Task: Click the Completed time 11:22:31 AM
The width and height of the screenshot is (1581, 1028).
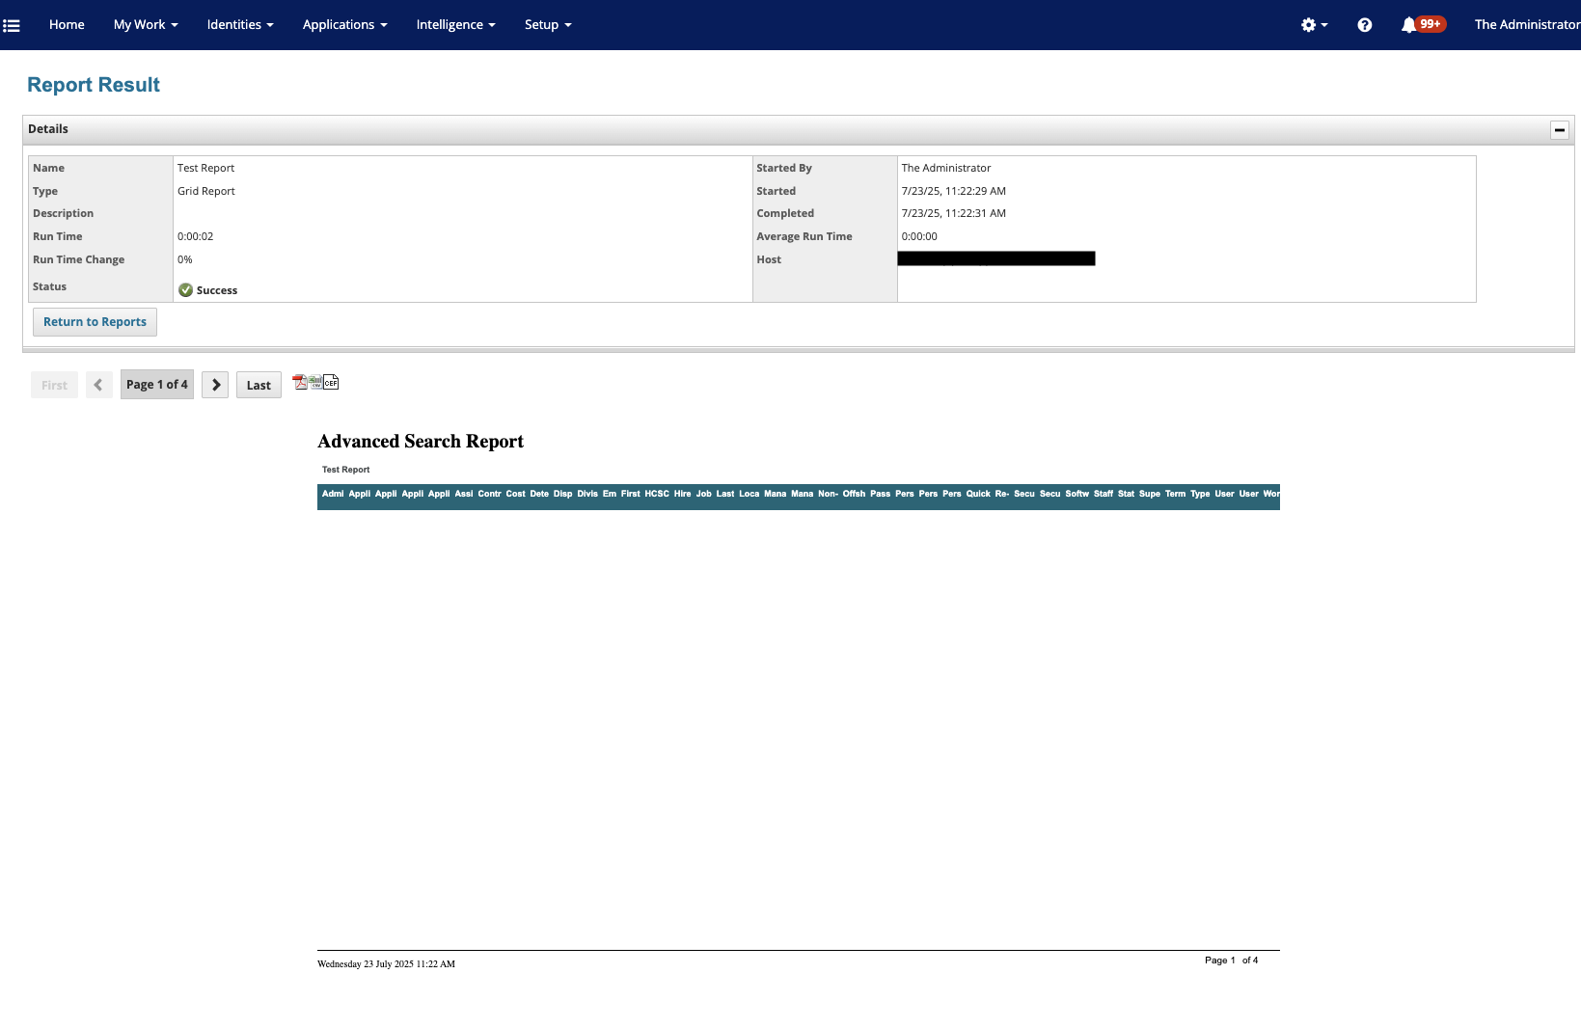Action: click(954, 213)
